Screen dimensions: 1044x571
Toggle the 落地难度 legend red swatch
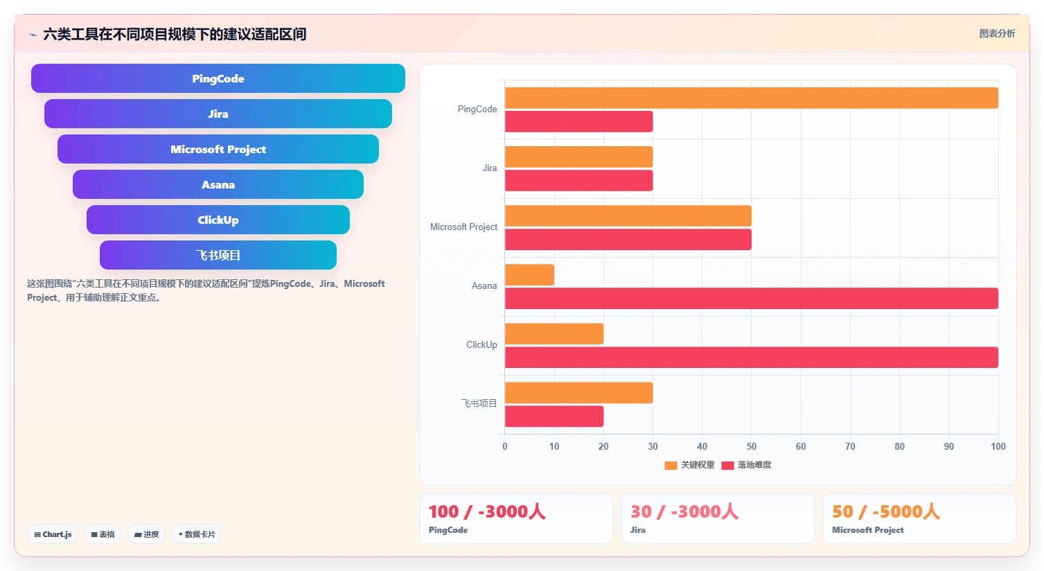(x=727, y=465)
